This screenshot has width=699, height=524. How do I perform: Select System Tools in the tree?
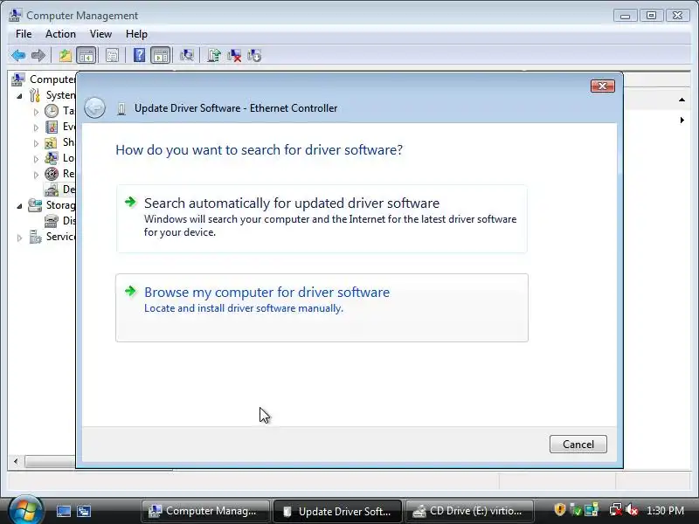tap(52, 95)
